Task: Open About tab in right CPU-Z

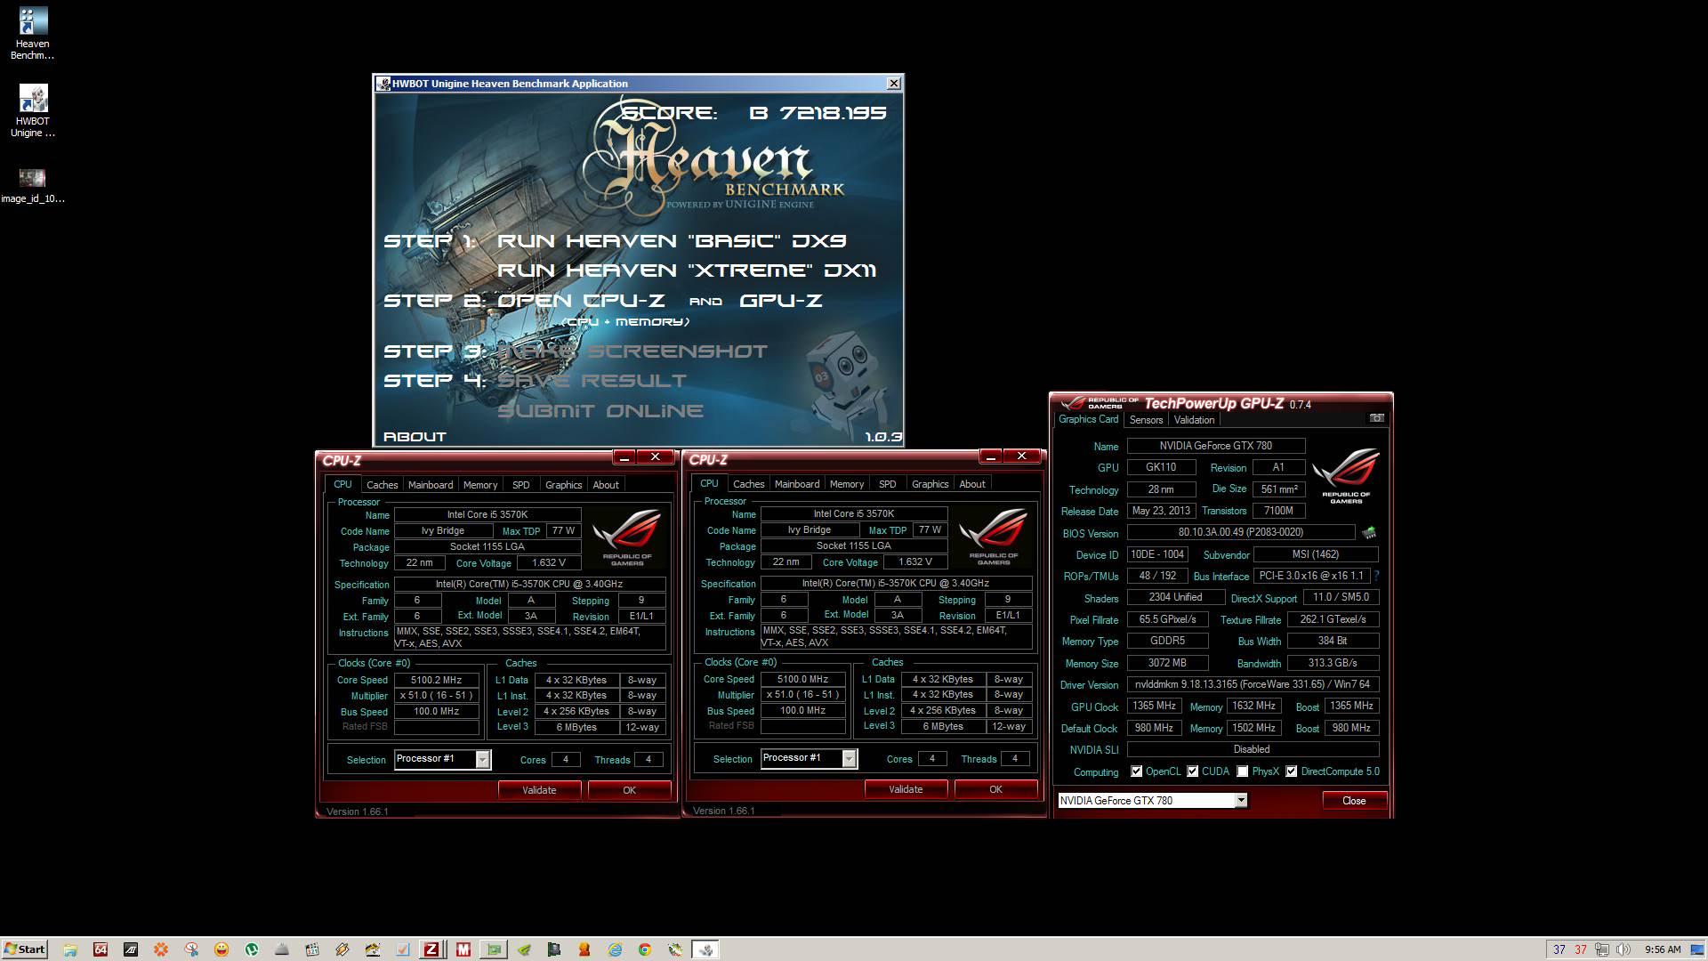Action: 972,484
